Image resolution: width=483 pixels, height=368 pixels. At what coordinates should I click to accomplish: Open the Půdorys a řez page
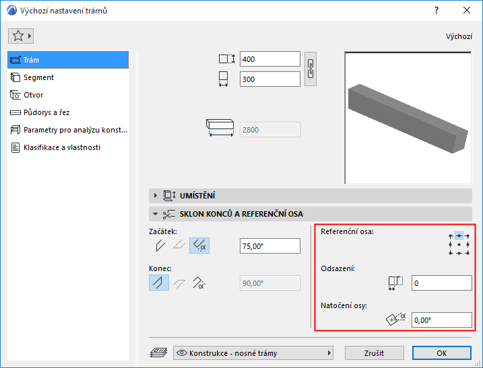pos(68,112)
